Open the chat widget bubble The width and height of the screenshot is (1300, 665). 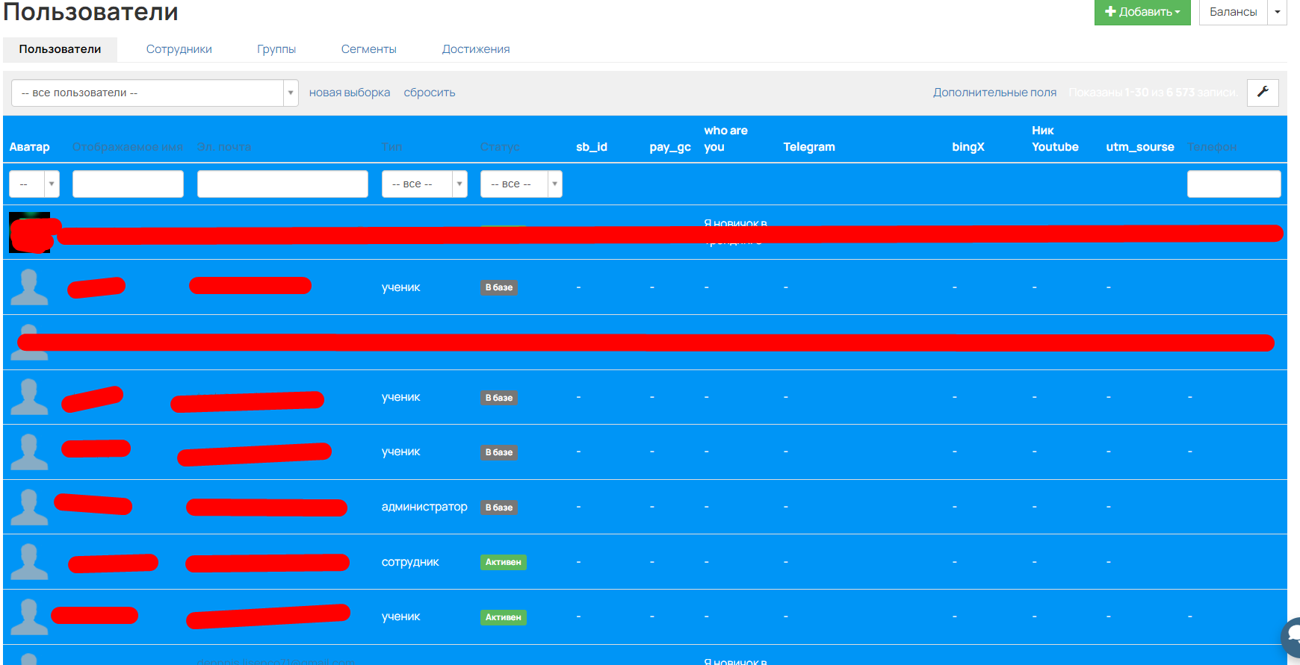1292,637
